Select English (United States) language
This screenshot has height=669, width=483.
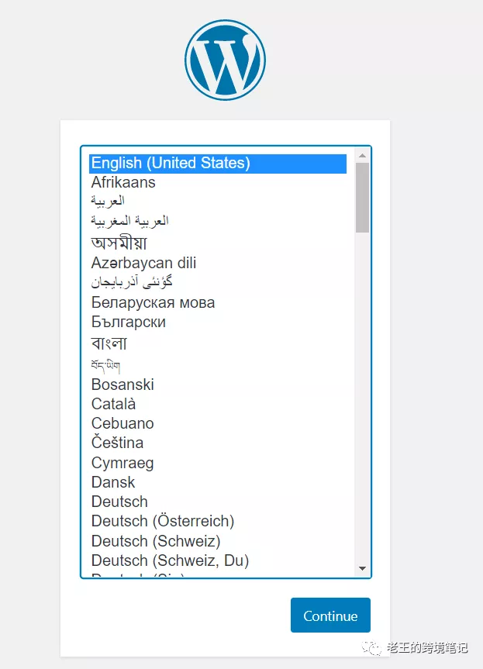[171, 163]
